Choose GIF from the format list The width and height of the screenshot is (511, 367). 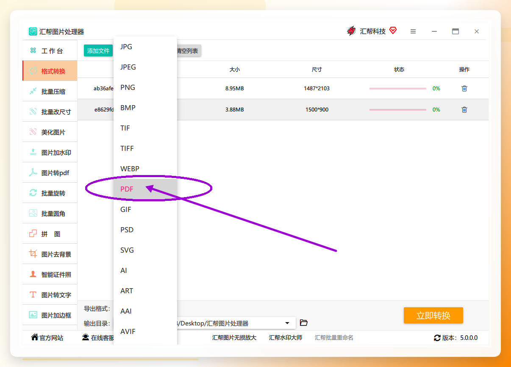click(x=145, y=209)
